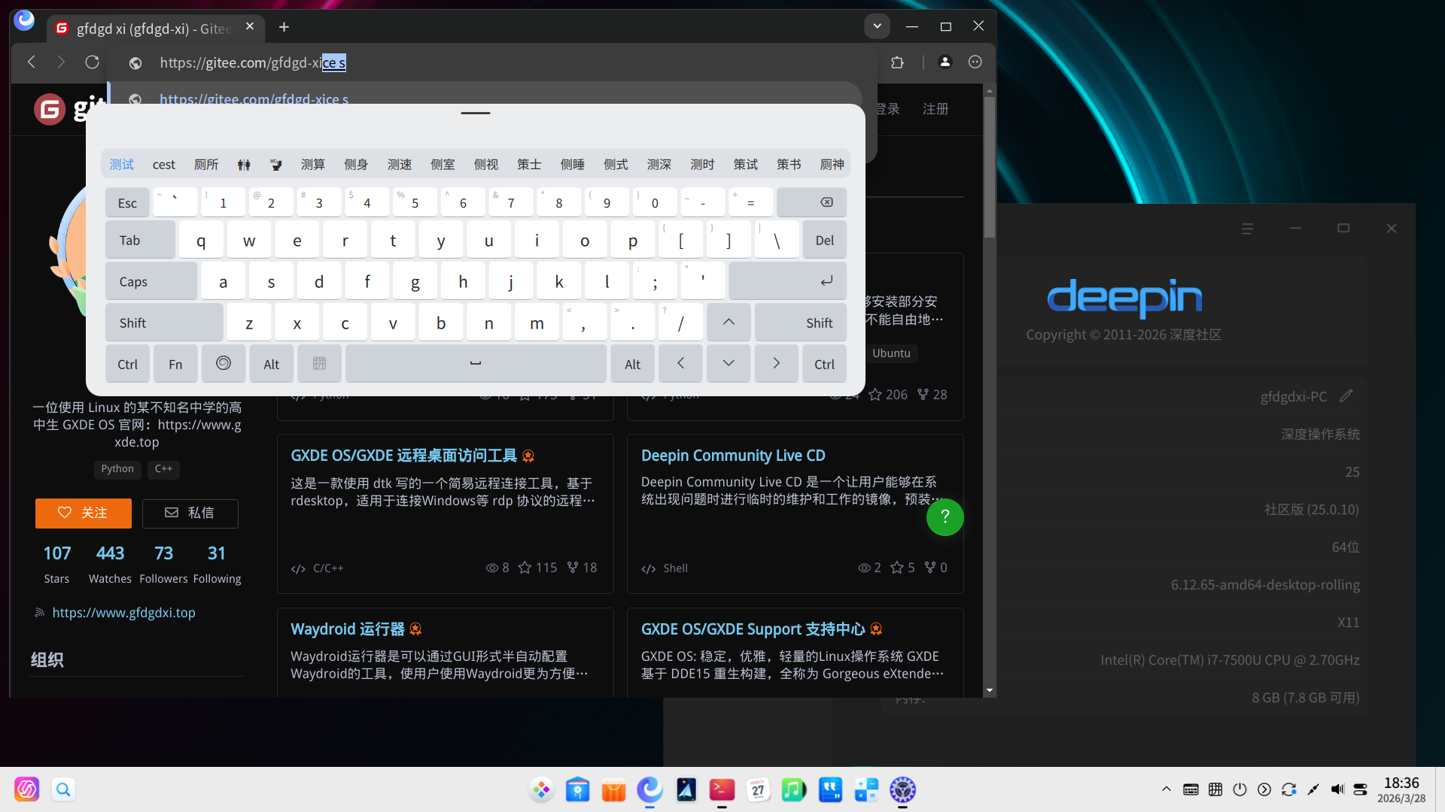
Task: Collapse the system tray with the up chevron
Action: coord(1166,789)
